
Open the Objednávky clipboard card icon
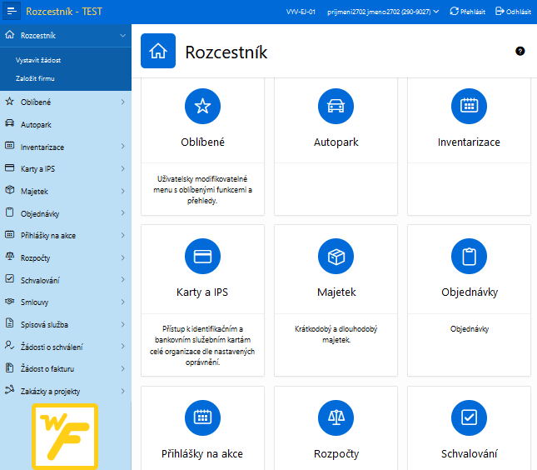coord(470,257)
